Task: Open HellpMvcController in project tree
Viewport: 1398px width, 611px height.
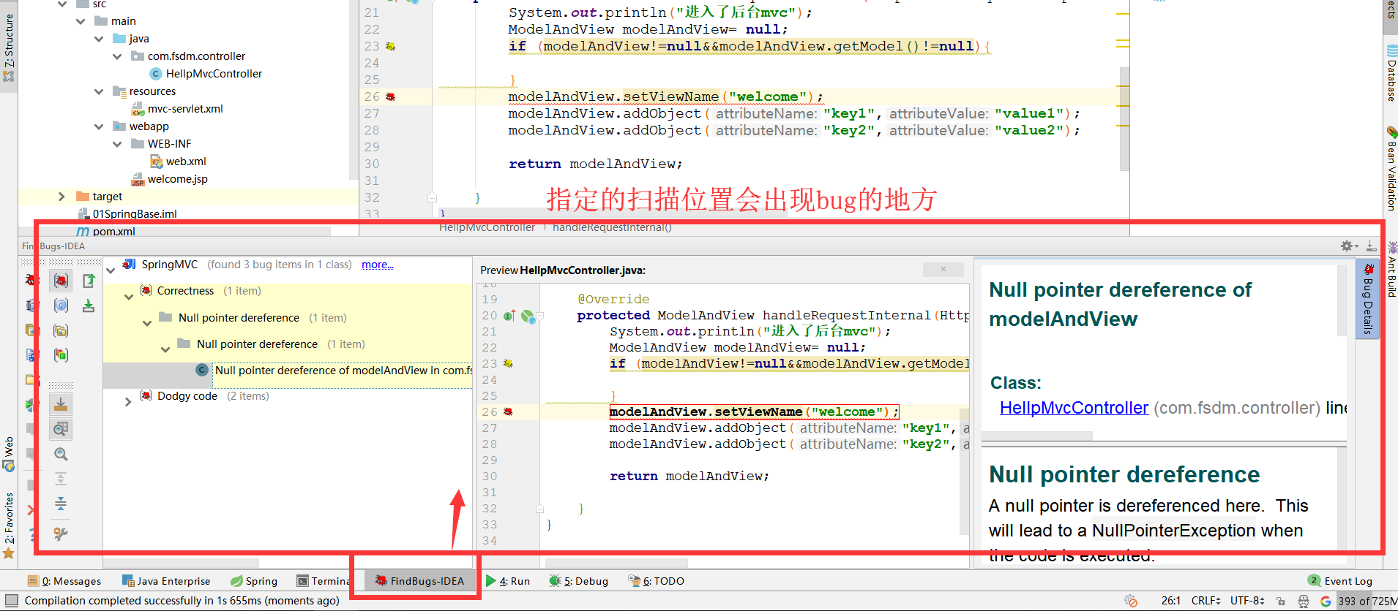Action: pyautogui.click(x=214, y=74)
